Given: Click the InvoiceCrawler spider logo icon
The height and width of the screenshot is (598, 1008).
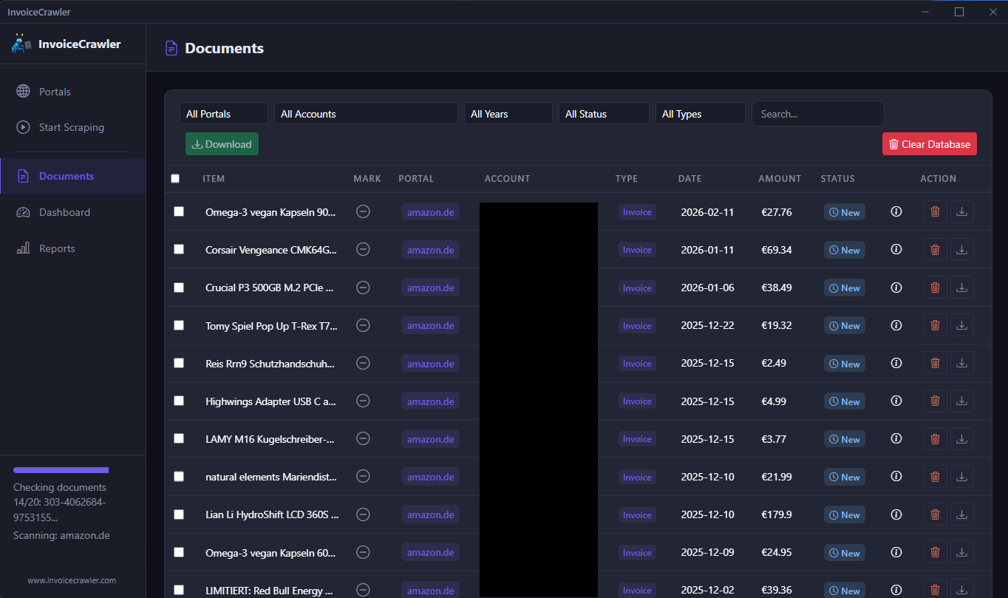Looking at the screenshot, I should click(21, 44).
